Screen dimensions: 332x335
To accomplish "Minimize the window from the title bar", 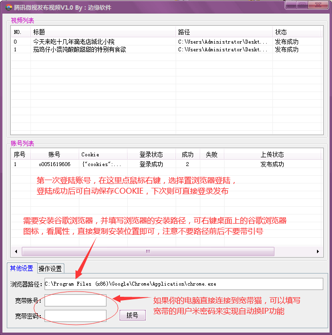I will (291, 5).
